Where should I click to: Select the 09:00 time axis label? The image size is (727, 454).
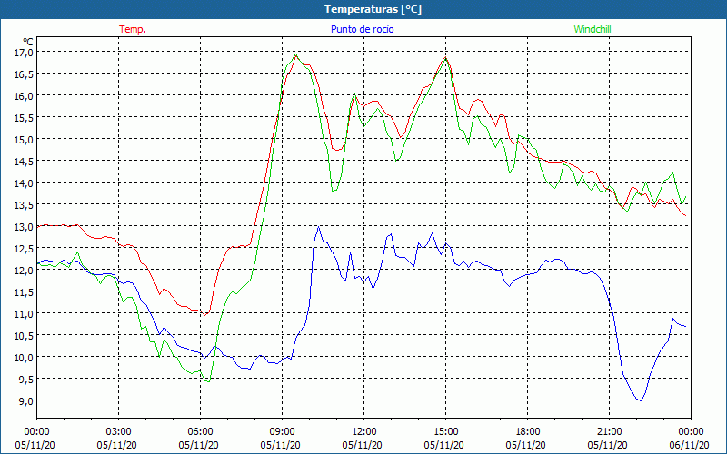tap(282, 431)
